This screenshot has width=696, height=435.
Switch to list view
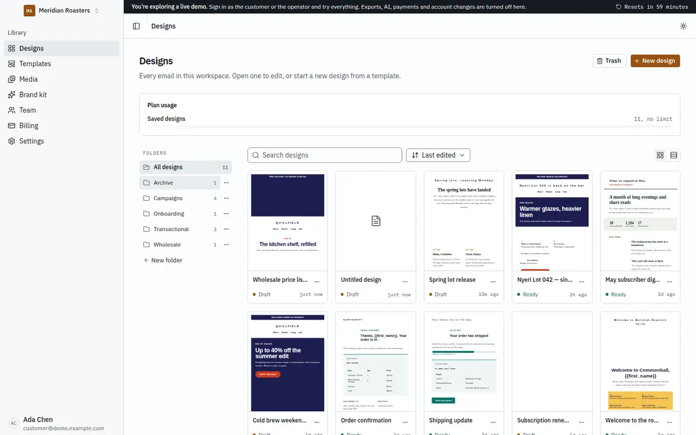click(673, 155)
